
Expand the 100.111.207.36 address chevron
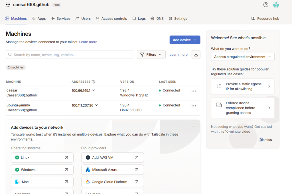point(96,105)
